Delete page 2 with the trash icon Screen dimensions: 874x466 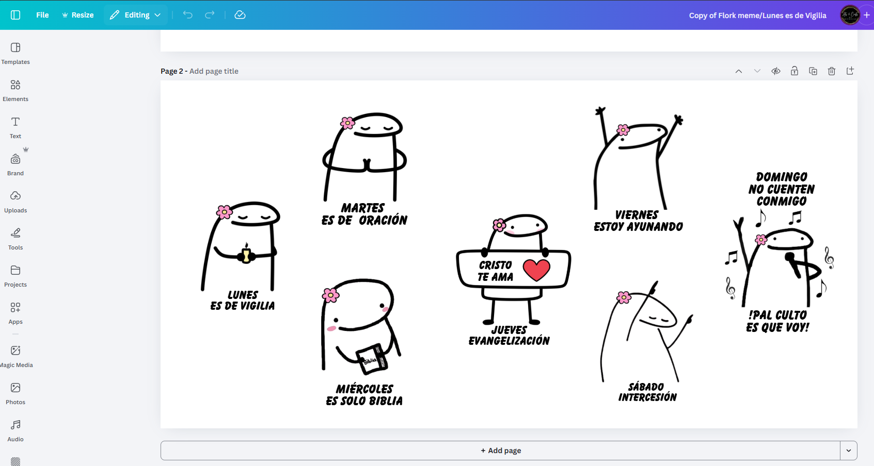832,71
